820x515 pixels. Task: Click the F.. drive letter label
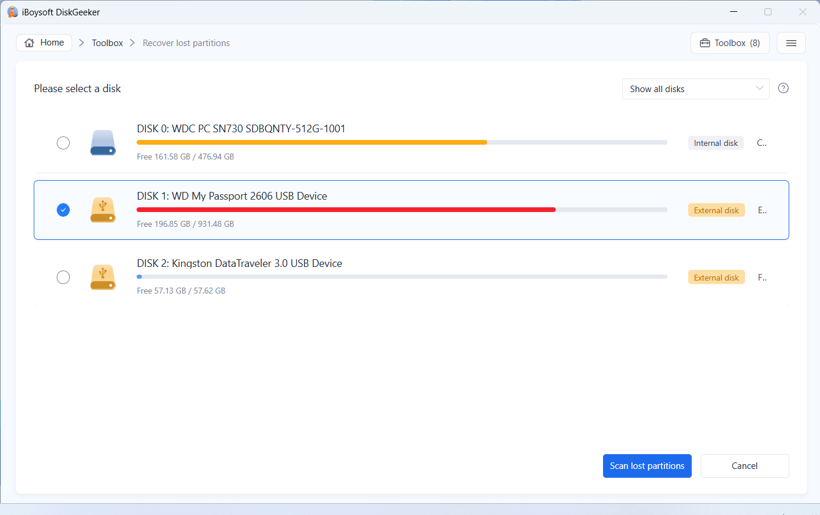pos(762,278)
